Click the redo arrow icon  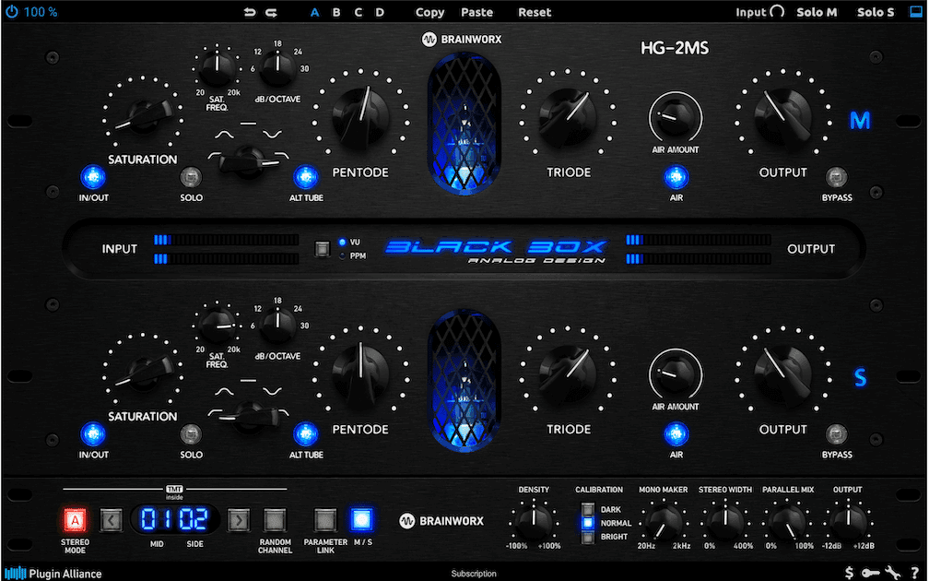pyautogui.click(x=271, y=13)
